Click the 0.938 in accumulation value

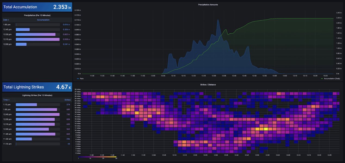66,39
